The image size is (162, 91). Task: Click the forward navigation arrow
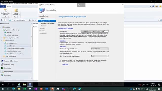click(5, 20)
